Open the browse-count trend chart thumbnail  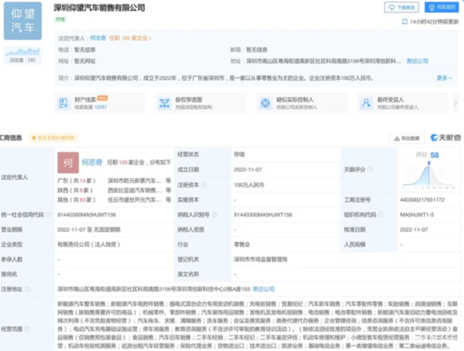pyautogui.click(x=22, y=55)
